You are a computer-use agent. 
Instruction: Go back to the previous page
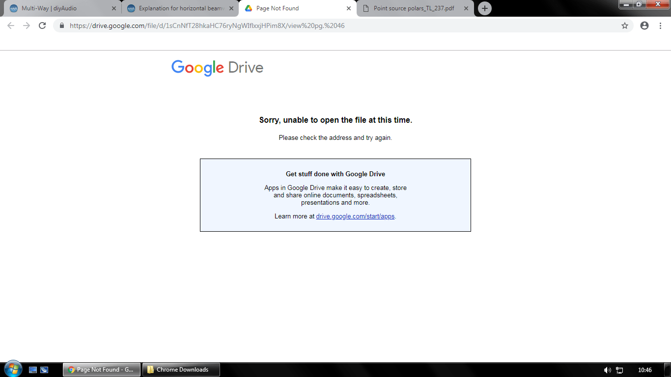tap(11, 26)
